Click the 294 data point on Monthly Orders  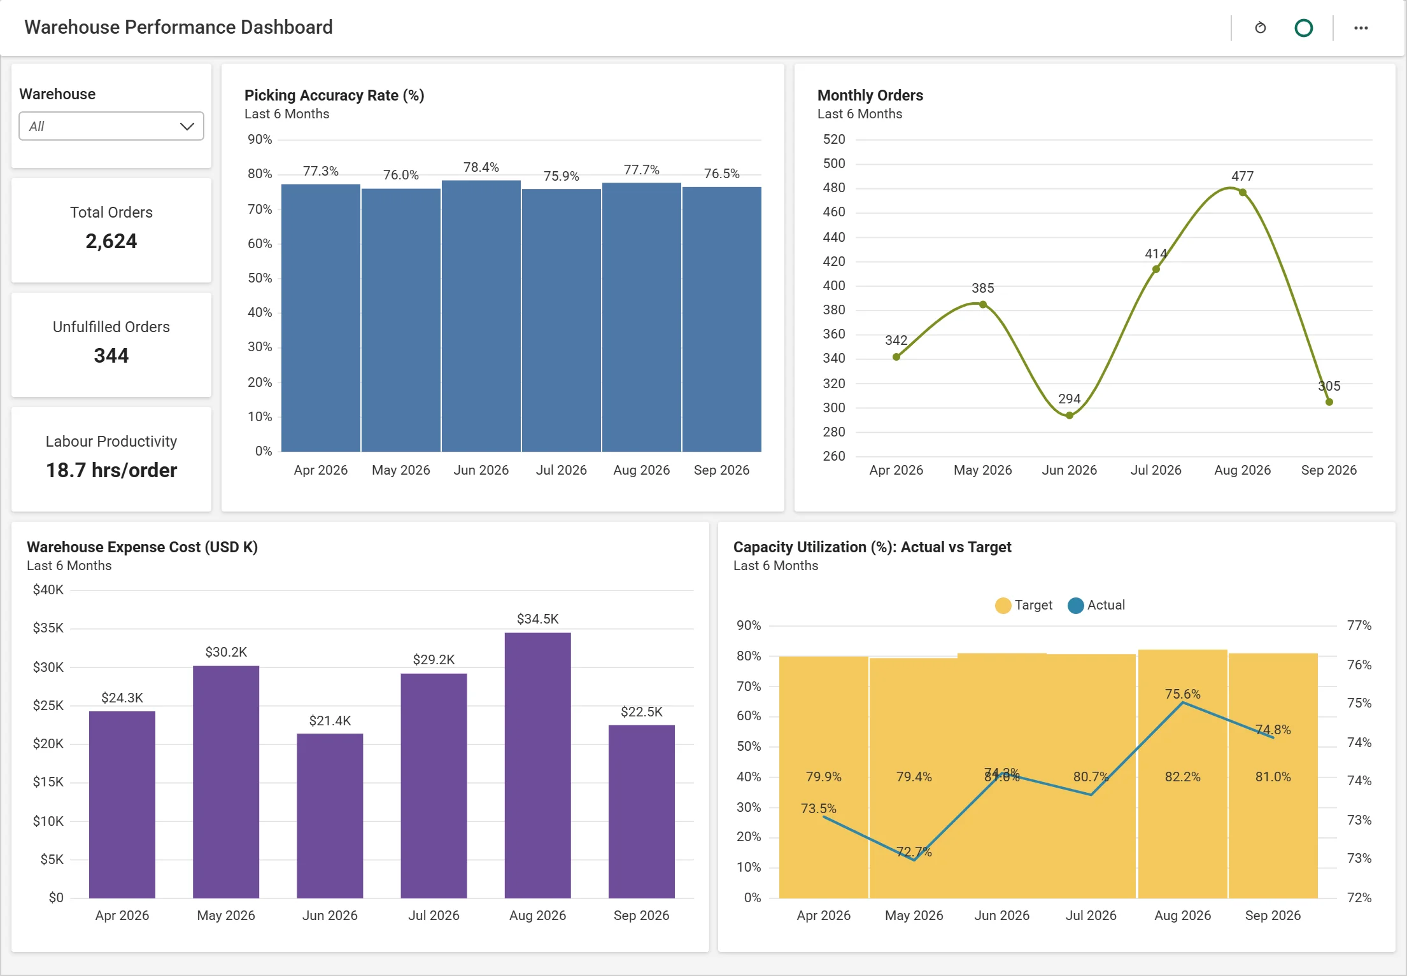1070,415
